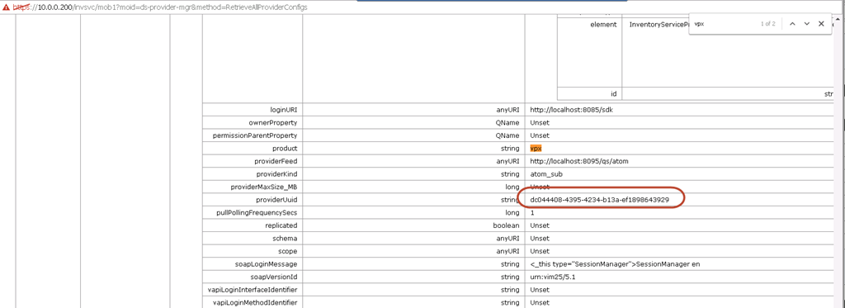The width and height of the screenshot is (845, 308).
Task: Click the providerUuid property label
Action: click(x=276, y=200)
